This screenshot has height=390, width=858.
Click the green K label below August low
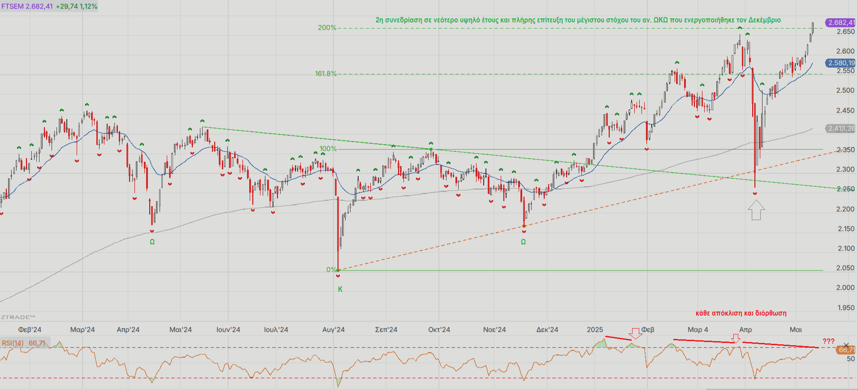(x=340, y=289)
